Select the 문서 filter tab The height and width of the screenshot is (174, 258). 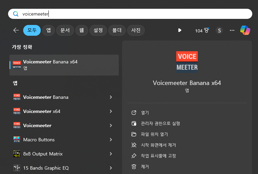pos(65,30)
